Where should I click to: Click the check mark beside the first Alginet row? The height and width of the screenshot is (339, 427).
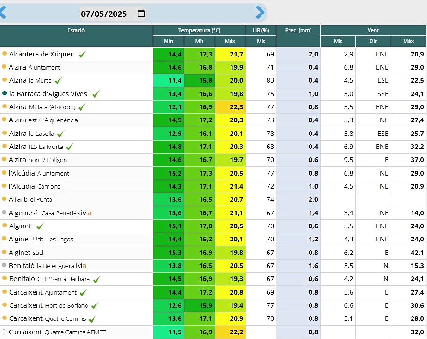40,226
